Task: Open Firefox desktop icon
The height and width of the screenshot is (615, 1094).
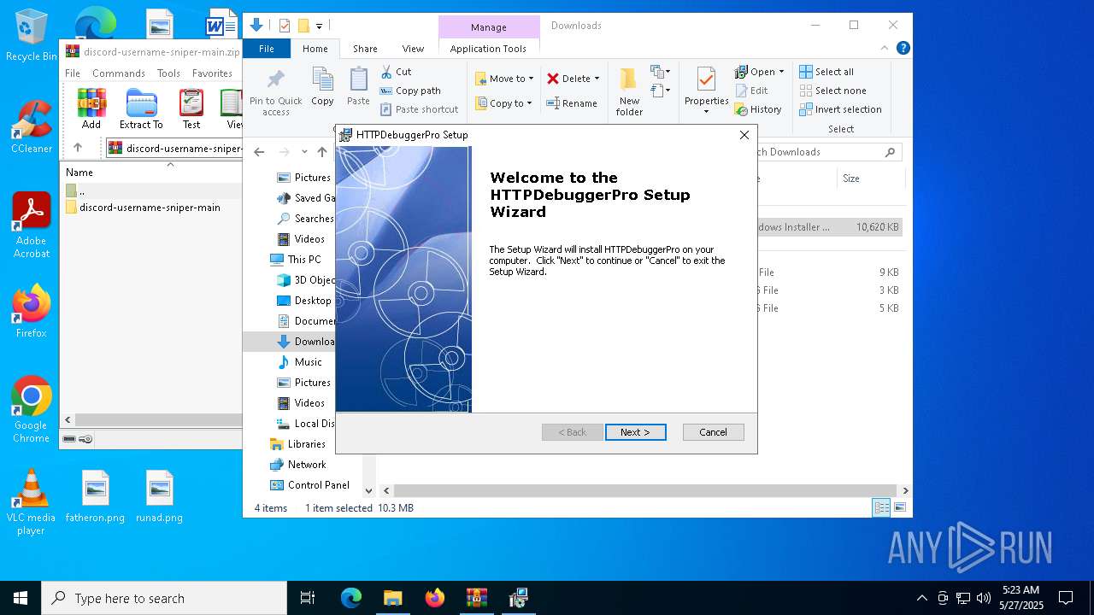Action: pos(32,312)
